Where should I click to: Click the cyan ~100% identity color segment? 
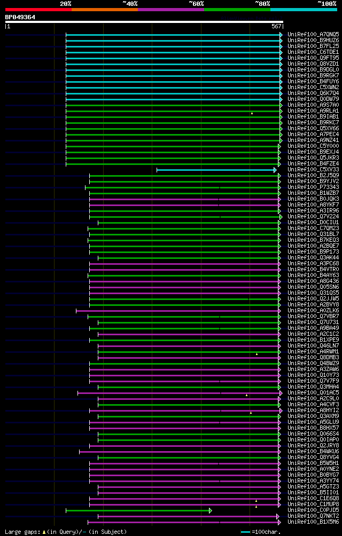304,10
